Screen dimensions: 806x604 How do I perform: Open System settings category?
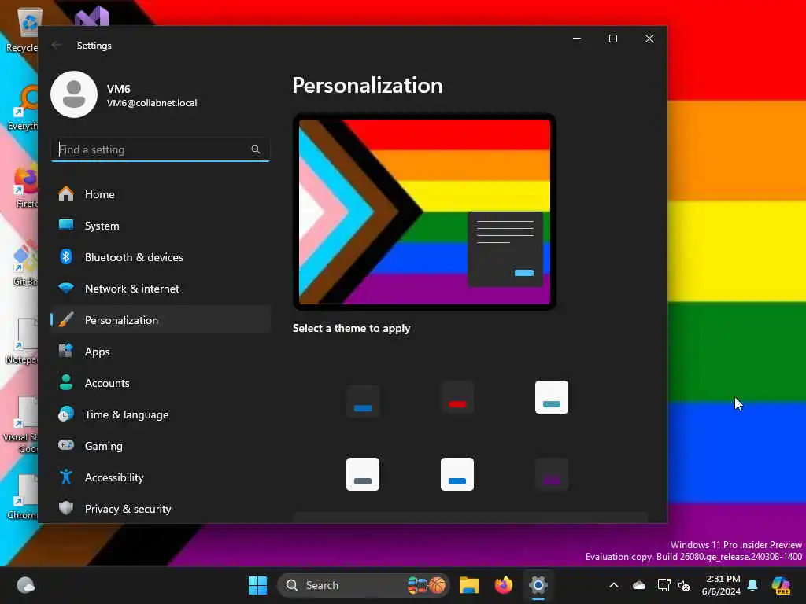[161, 226]
